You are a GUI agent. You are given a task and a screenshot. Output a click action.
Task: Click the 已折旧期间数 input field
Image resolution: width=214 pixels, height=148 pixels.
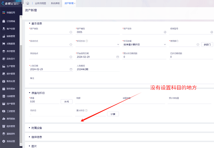coord(191,57)
